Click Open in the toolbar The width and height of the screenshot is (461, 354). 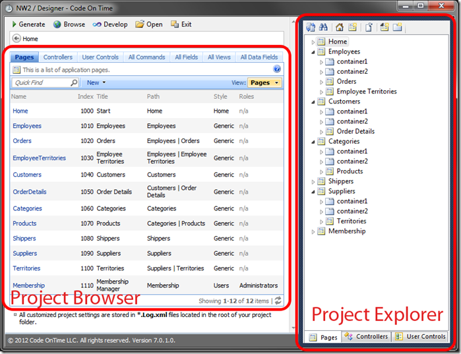click(x=149, y=24)
